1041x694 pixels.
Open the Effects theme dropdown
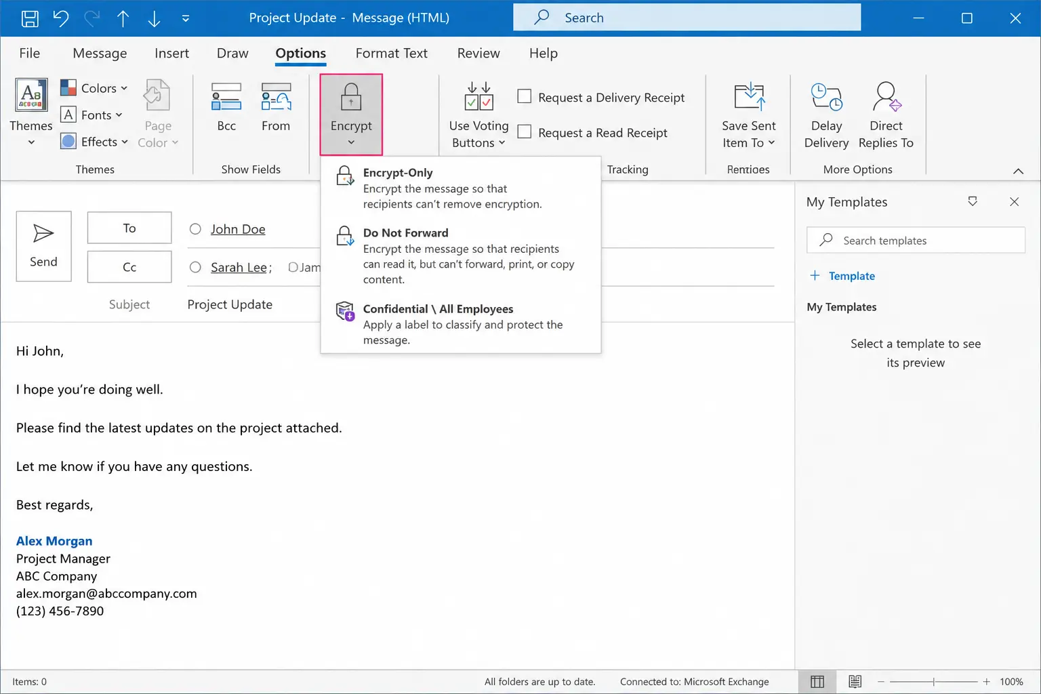pos(94,142)
